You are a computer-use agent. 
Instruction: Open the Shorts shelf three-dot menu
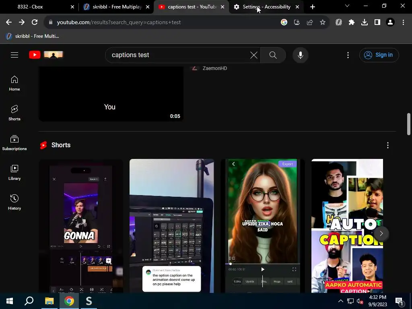[x=387, y=145]
